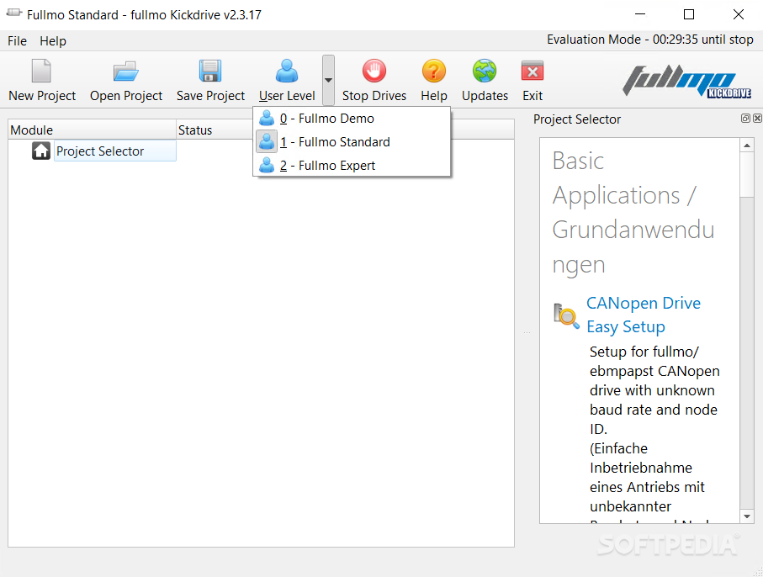Select 0 - Fullmo Demo user level
This screenshot has height=577, width=763.
(x=352, y=119)
